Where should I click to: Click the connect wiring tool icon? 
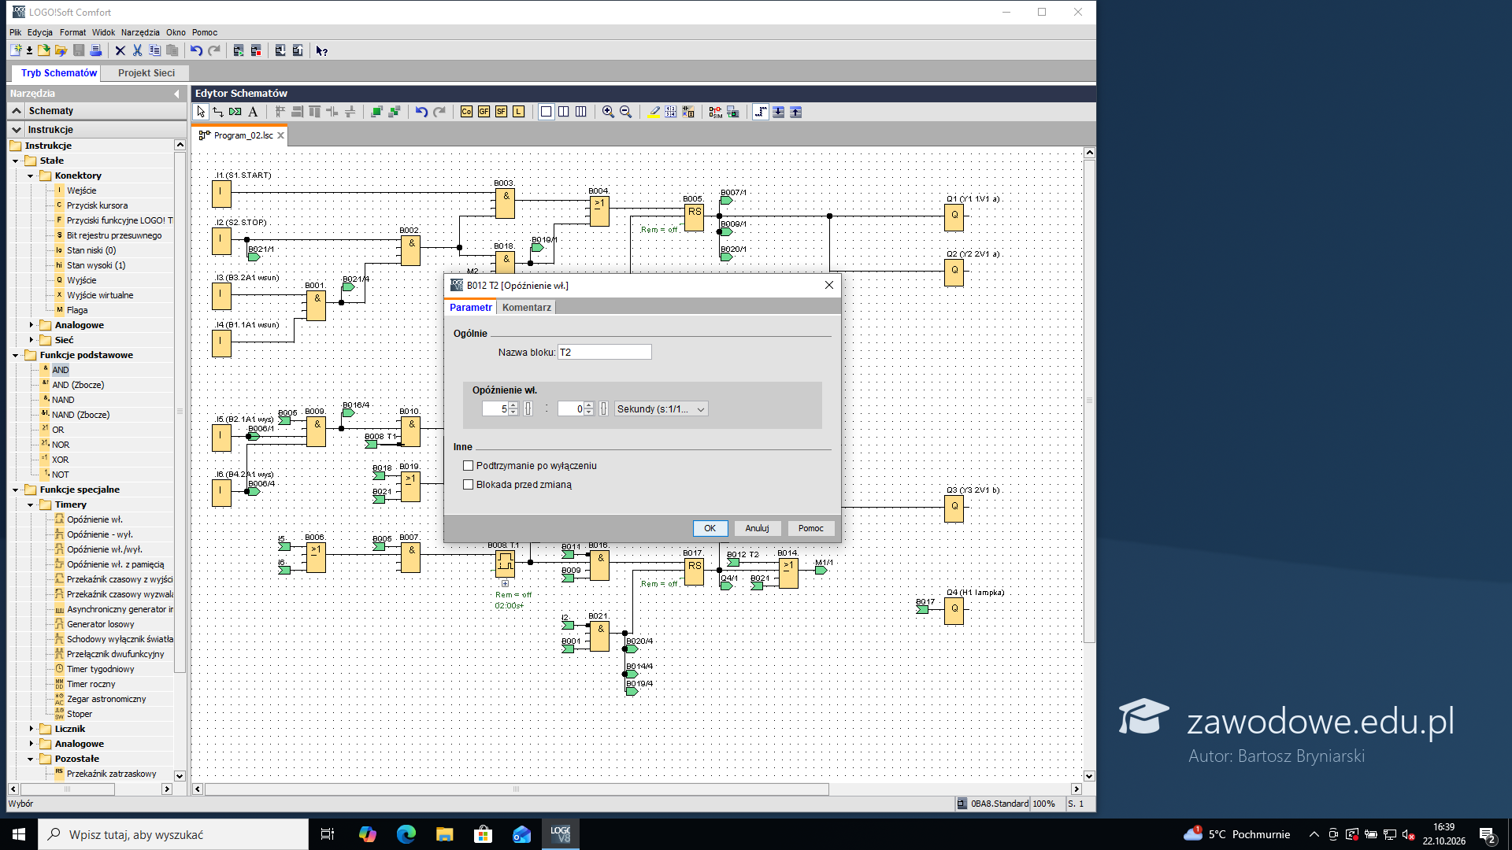[218, 112]
